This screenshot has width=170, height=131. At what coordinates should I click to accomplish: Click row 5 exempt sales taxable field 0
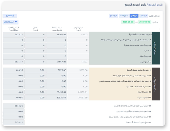pyautogui.click(x=57, y=57)
